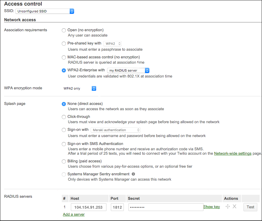Click the Test button for RADIUS server
The width and height of the screenshot is (262, 221).
250,207
